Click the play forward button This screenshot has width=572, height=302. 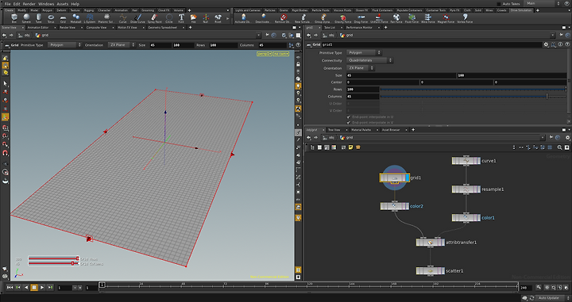point(42,288)
